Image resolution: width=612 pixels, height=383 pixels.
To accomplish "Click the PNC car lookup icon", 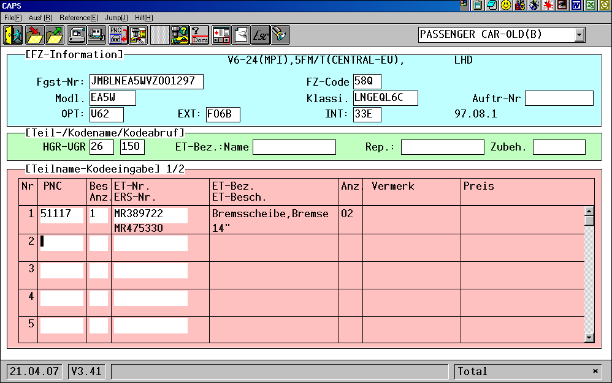I will tap(118, 35).
